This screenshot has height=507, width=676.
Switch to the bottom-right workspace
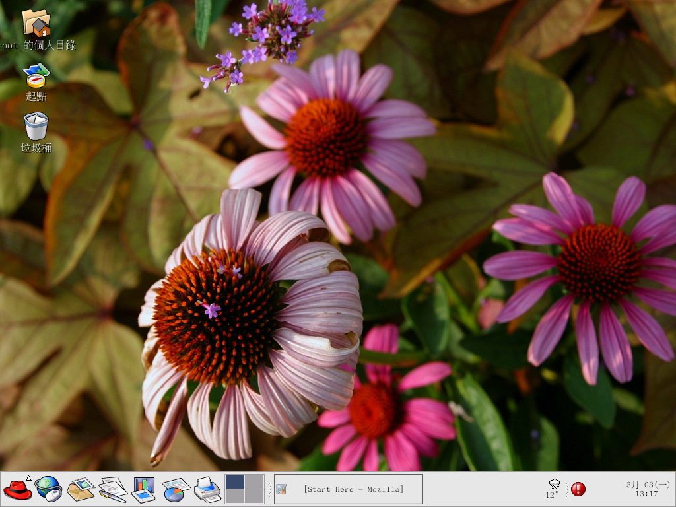254,496
